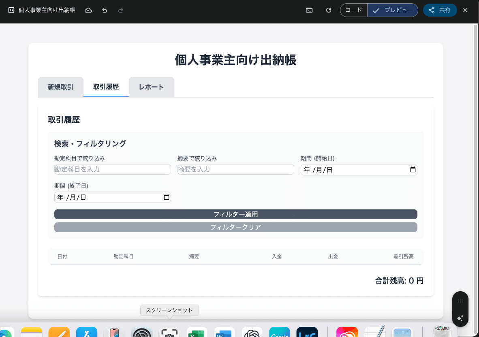
Task: Click the cloud save icon in the toolbar
Action: [x=88, y=10]
